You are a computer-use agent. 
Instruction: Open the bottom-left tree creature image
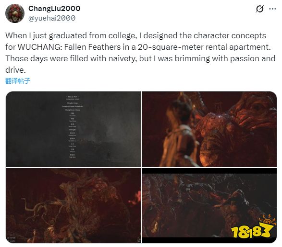pos(73,206)
